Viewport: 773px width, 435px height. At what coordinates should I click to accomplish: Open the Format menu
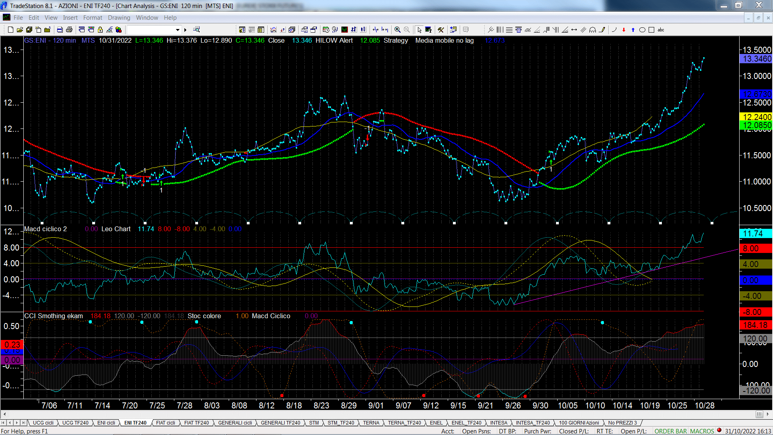click(93, 18)
